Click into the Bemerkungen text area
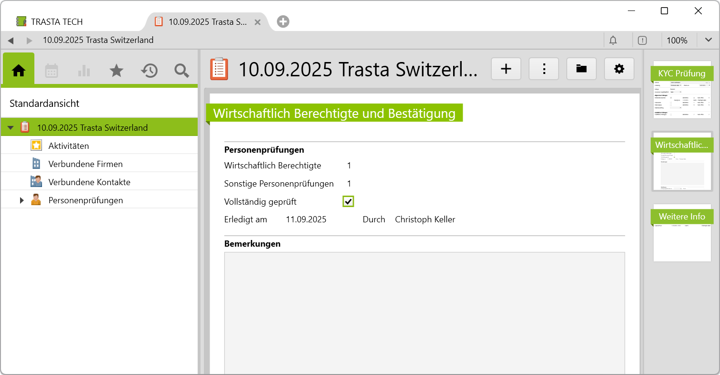 [x=424, y=312]
